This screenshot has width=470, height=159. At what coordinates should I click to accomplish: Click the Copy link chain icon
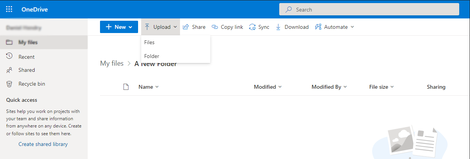coord(215,27)
